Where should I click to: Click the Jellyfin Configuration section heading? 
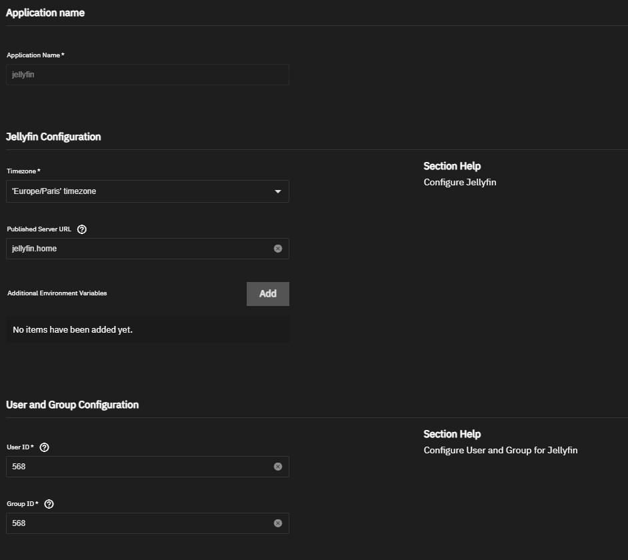53,137
